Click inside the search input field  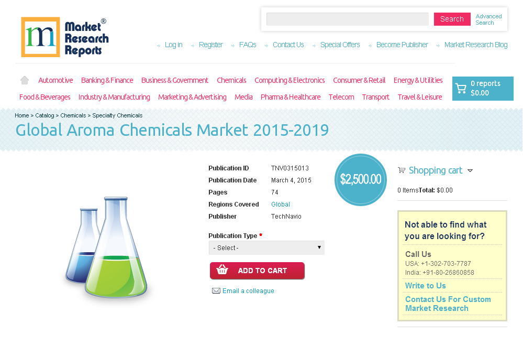click(347, 19)
